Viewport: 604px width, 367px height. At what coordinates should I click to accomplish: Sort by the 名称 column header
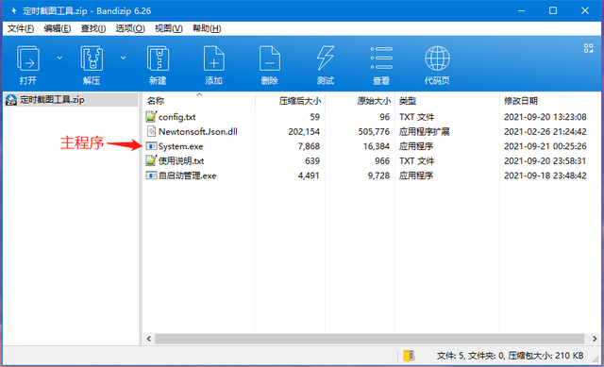click(156, 101)
